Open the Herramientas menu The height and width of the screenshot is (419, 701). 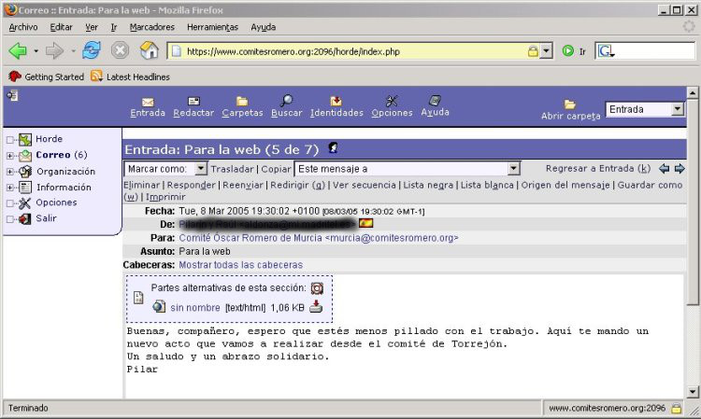pos(212,27)
